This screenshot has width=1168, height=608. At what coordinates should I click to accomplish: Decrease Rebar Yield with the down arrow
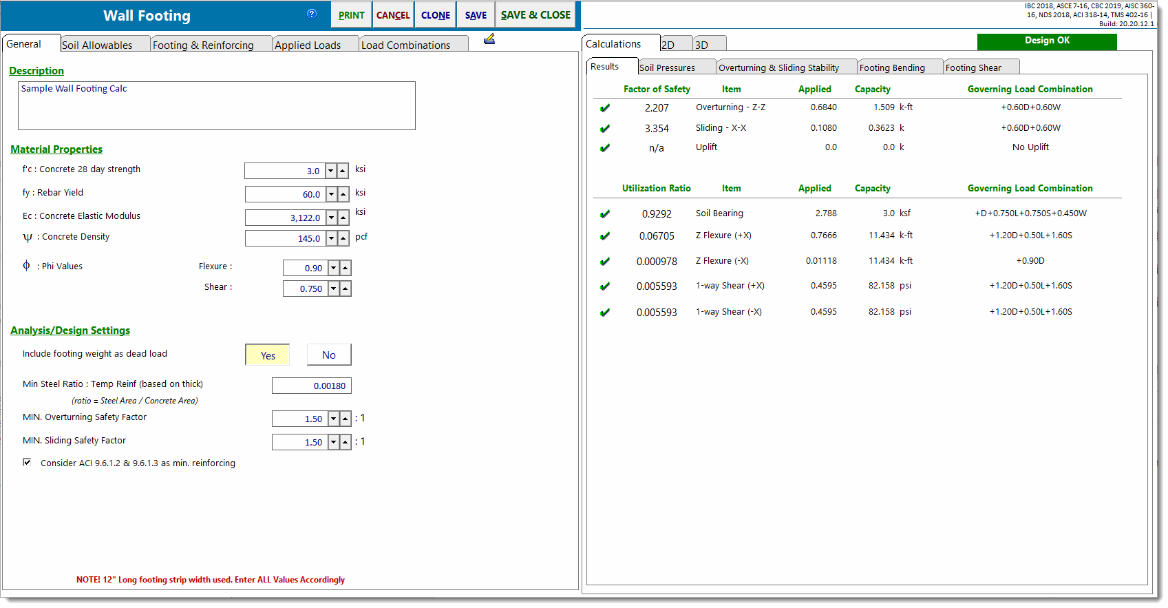(331, 194)
